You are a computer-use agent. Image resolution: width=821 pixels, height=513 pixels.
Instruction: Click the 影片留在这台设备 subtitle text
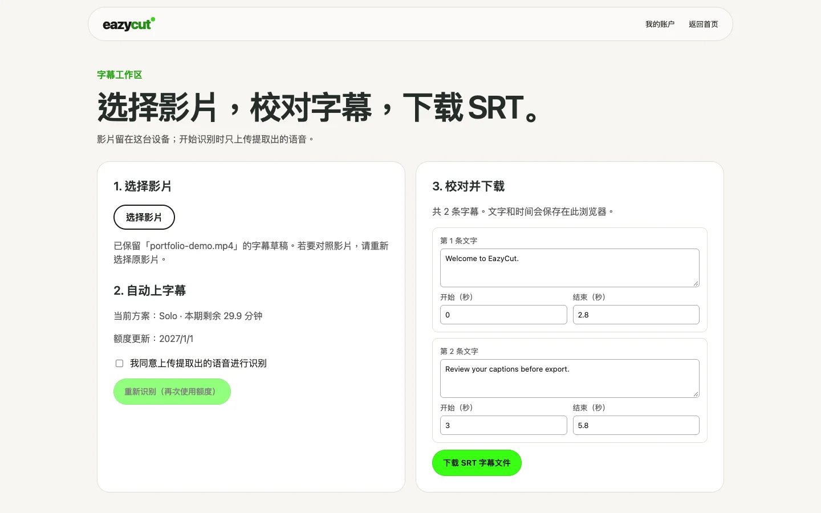click(206, 139)
